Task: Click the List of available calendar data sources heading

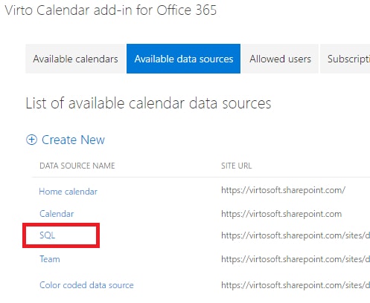Action: [148, 103]
